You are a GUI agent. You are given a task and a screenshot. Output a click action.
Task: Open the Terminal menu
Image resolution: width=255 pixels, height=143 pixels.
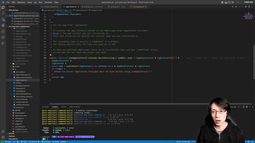point(48,2)
